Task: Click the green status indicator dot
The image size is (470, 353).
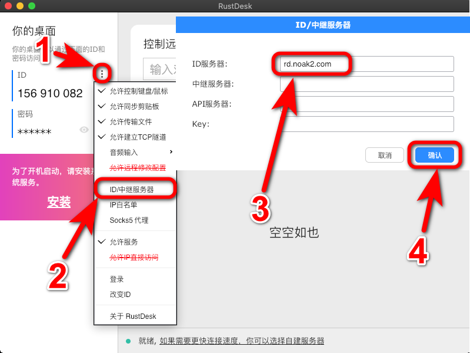Action: [x=128, y=341]
